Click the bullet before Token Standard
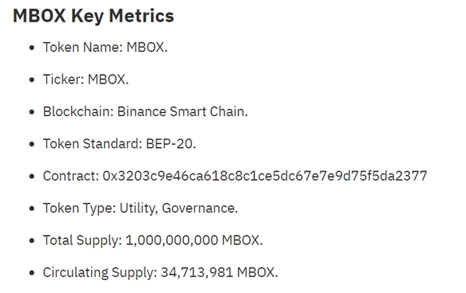The width and height of the screenshot is (466, 293). (32, 144)
